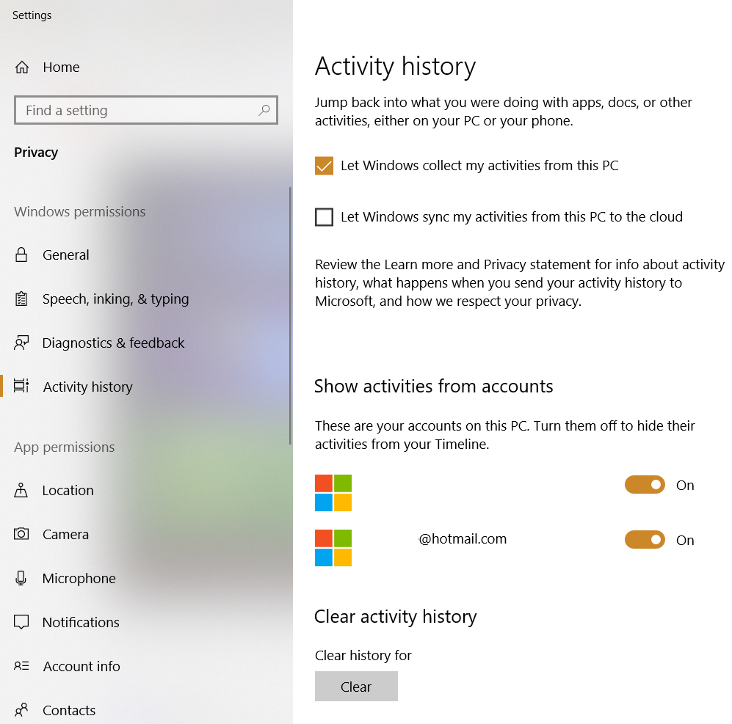
Task: Open the Contacts settings page
Action: pyautogui.click(x=69, y=709)
